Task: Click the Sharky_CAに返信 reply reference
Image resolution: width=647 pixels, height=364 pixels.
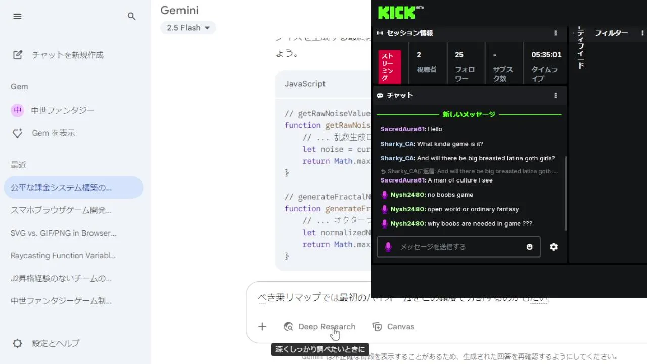Action: point(469,171)
